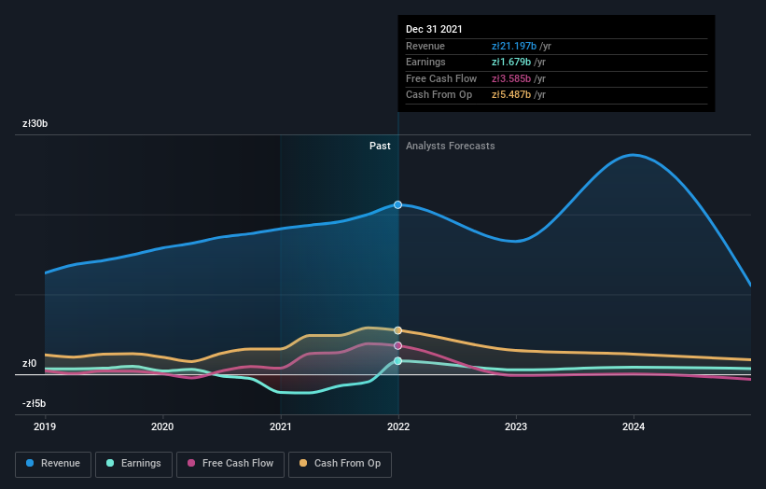Select the Earnings data point at 2022

click(397, 361)
